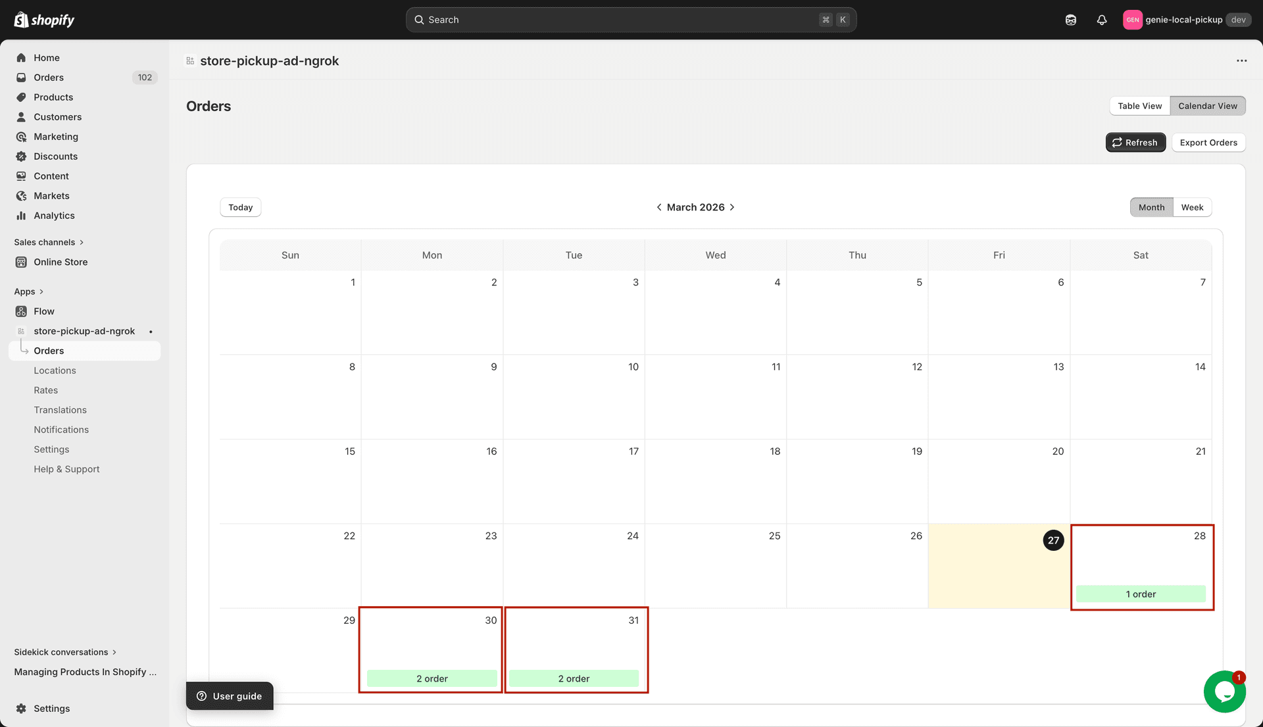
Task: Open the page actions ellipsis menu
Action: coord(1242,60)
